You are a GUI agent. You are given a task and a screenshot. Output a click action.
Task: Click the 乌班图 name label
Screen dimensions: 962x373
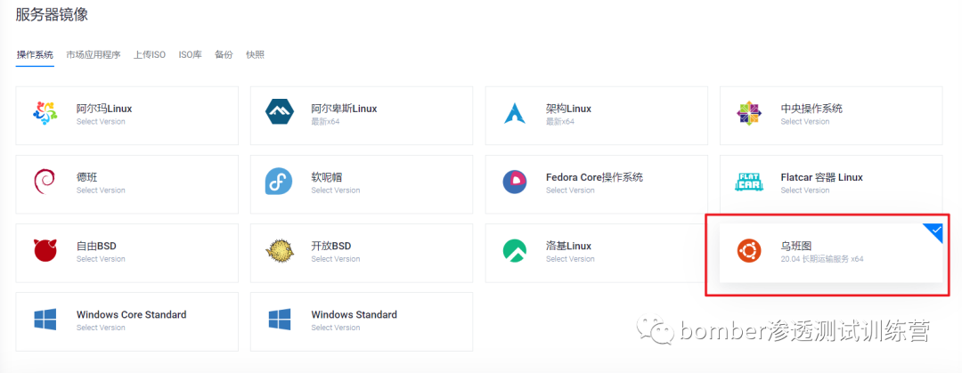click(x=796, y=246)
